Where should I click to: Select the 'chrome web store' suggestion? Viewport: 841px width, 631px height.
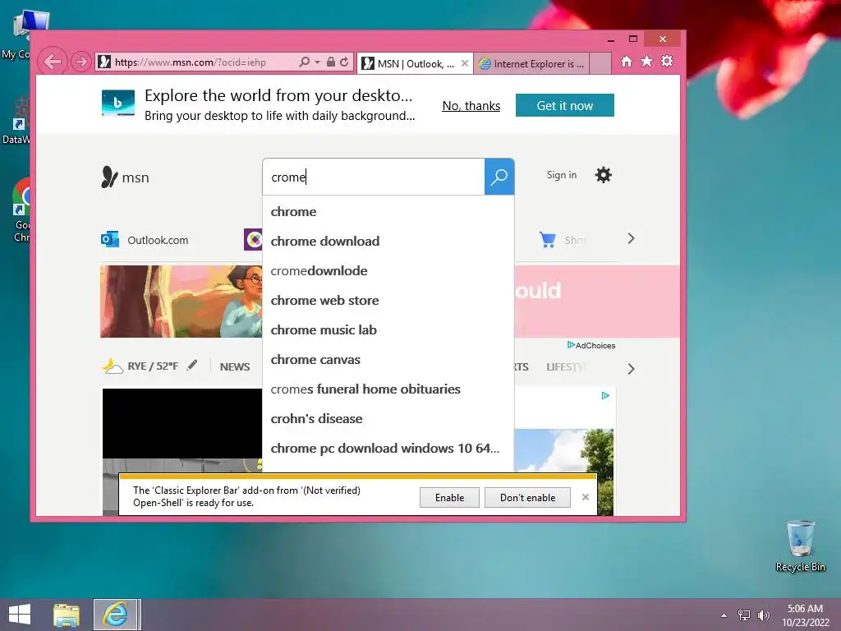coord(388,301)
